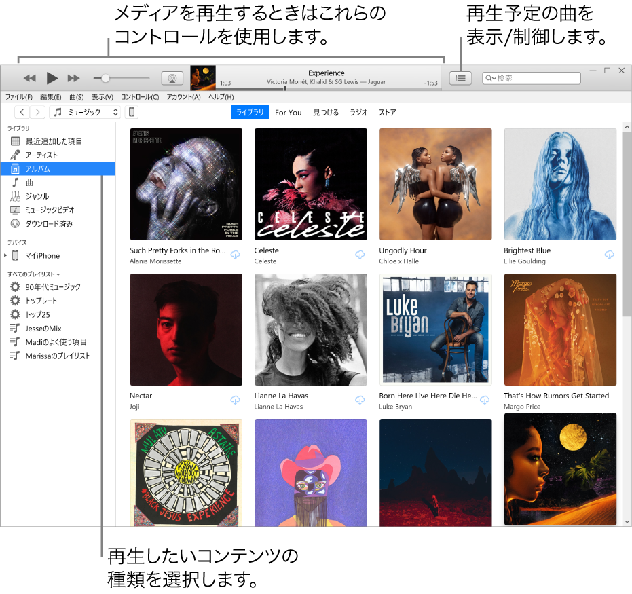Image resolution: width=632 pixels, height=594 pixels.
Task: Go forward with the right chevron button
Action: click(x=37, y=112)
